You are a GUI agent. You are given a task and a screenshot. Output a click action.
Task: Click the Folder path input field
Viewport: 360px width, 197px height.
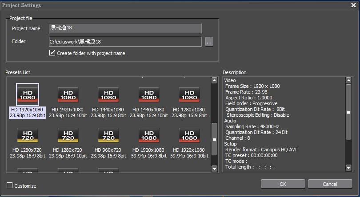(125, 42)
